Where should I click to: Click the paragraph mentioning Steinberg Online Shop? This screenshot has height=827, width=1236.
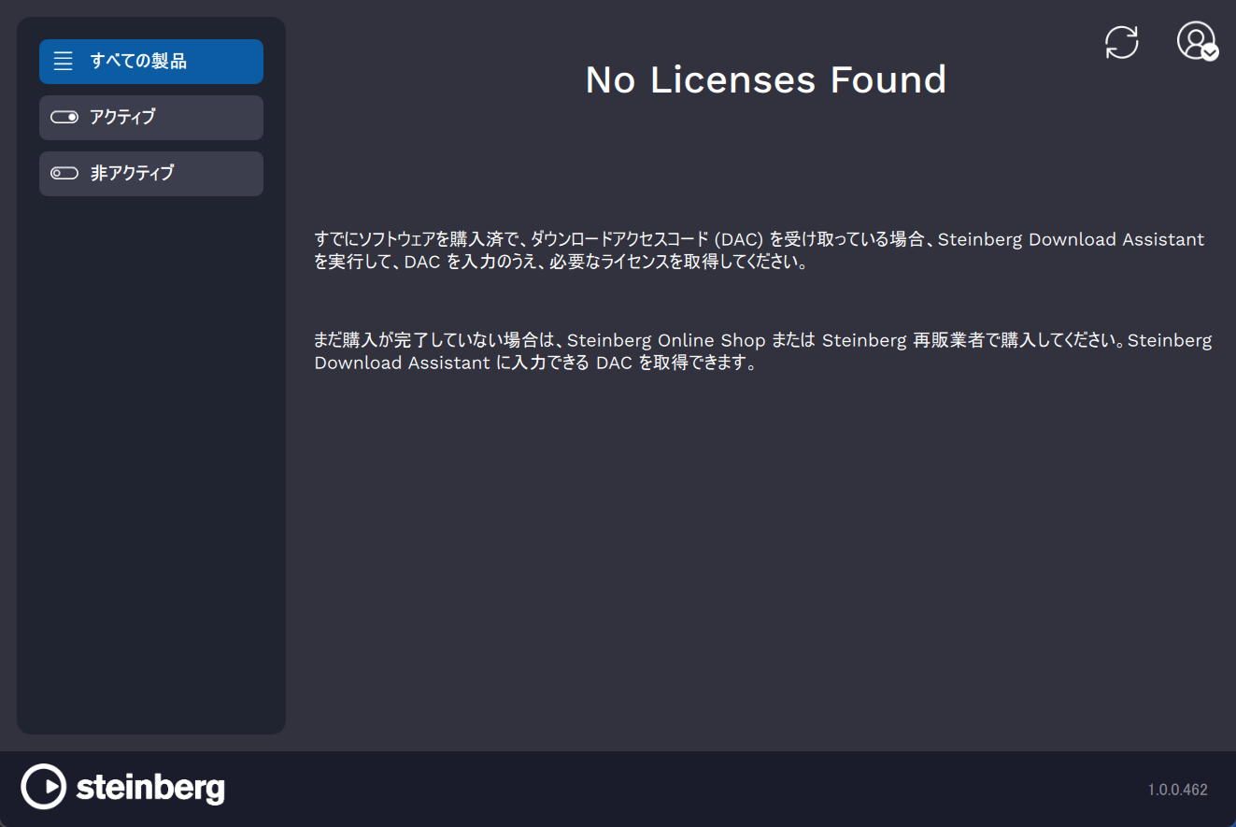(762, 351)
